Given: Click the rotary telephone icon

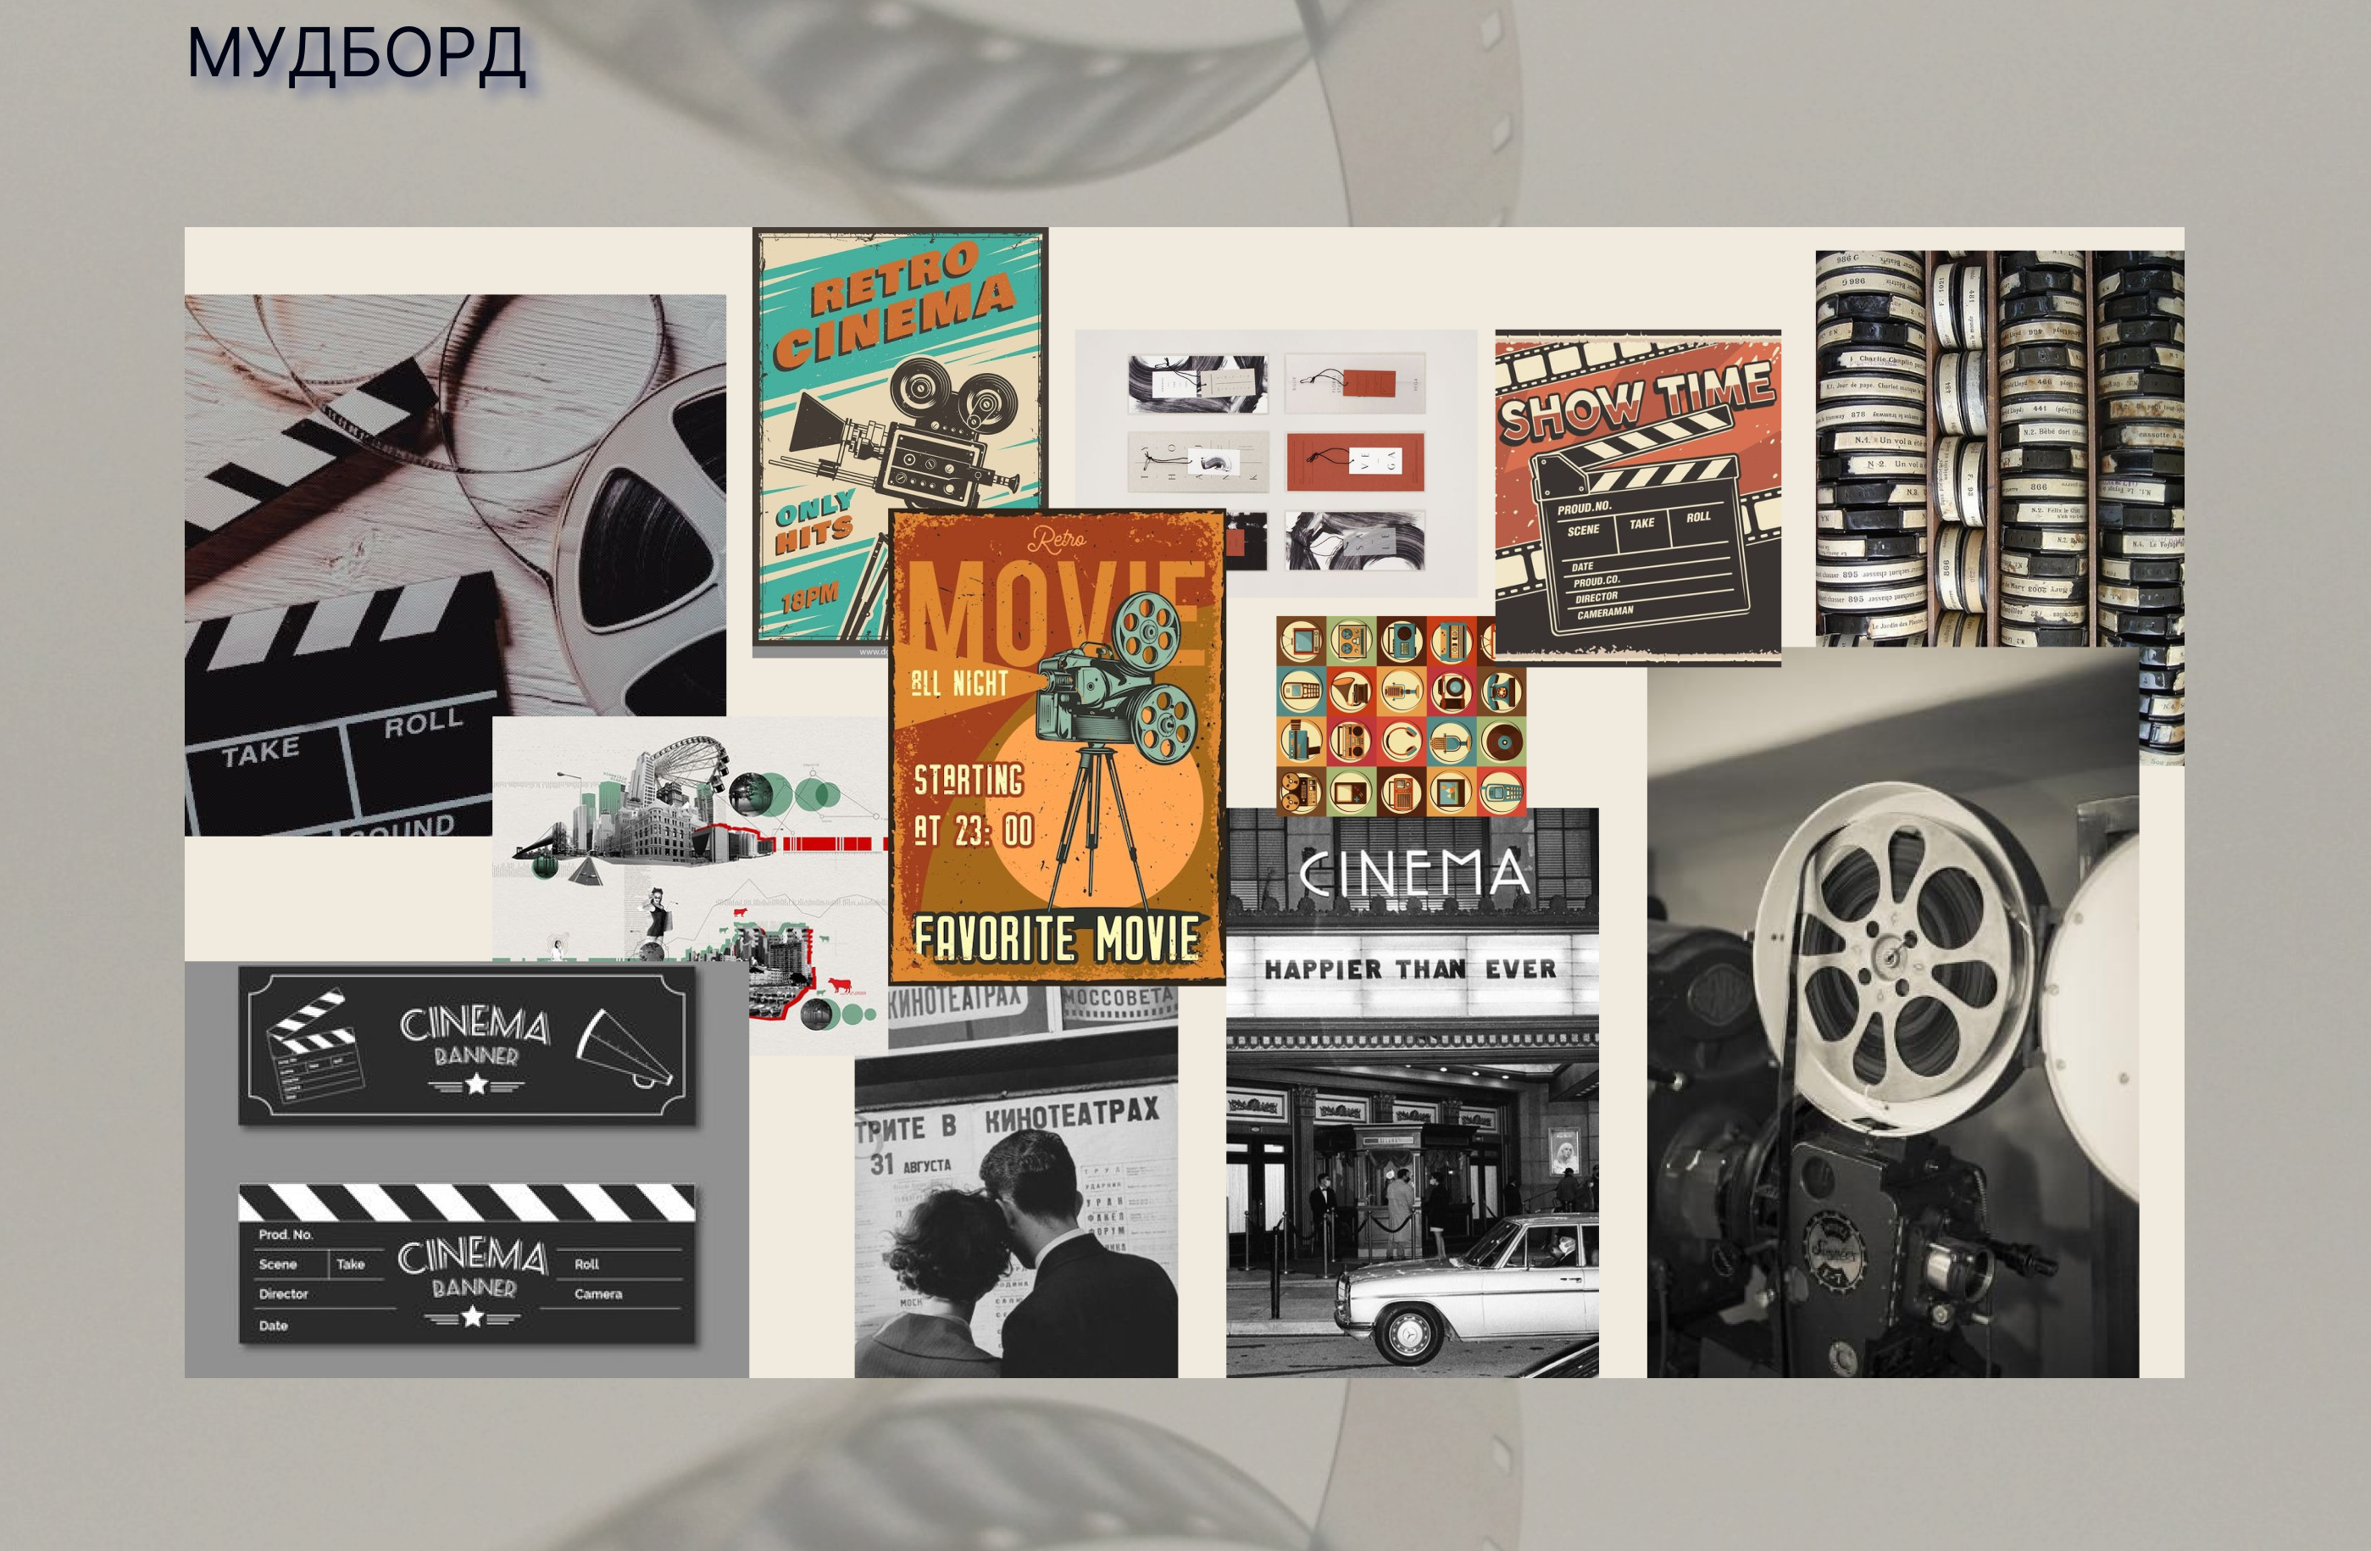Looking at the screenshot, I should (1502, 692).
